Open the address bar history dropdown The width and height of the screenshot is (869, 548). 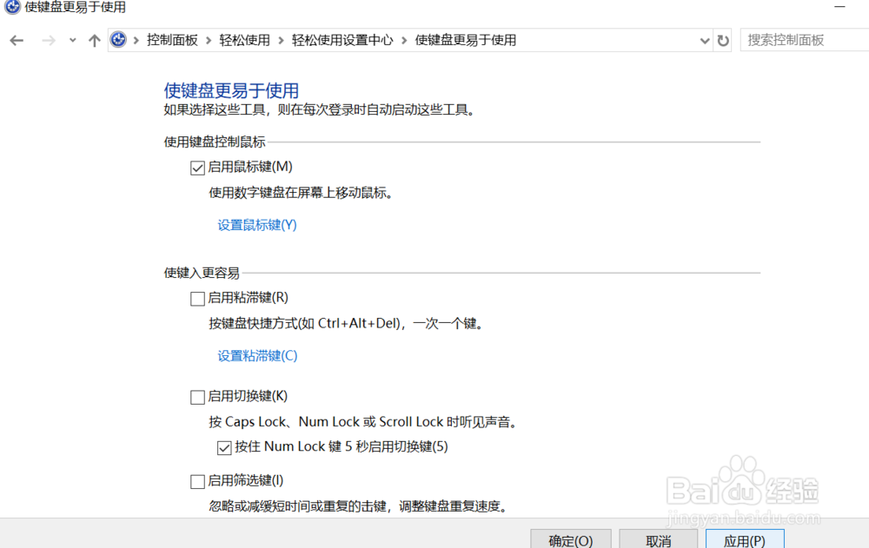(x=704, y=40)
